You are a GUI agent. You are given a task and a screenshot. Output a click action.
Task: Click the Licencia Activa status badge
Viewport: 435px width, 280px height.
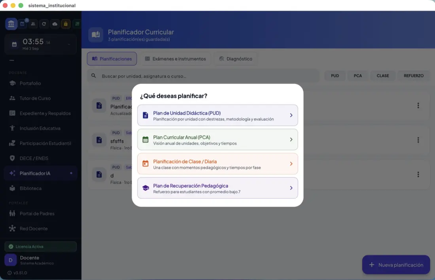40,247
